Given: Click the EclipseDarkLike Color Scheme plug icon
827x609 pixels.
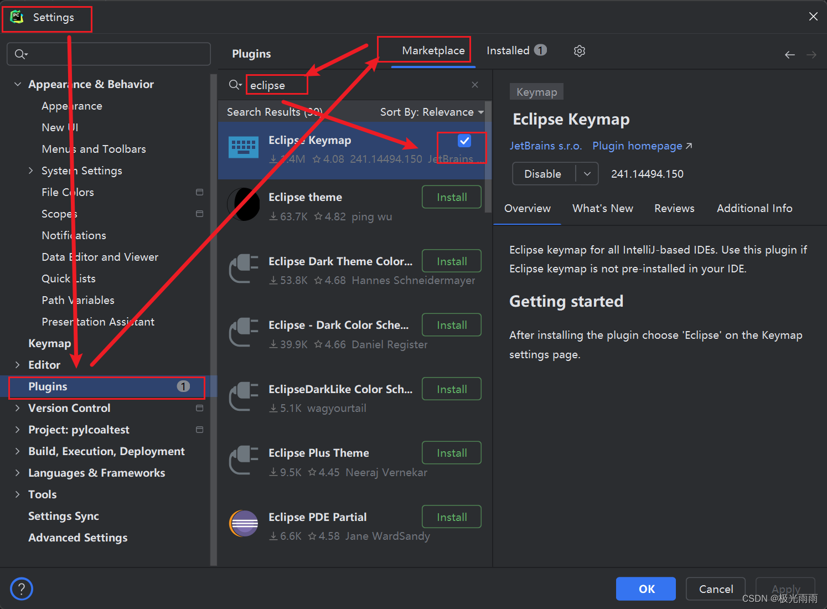Looking at the screenshot, I should click(x=244, y=396).
